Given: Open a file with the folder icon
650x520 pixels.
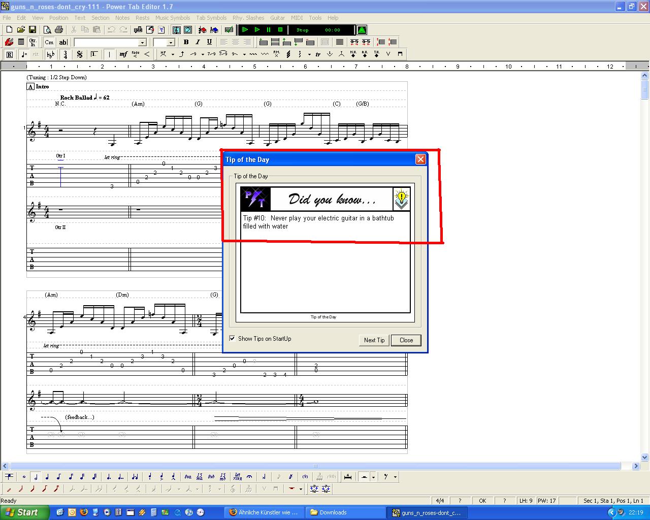Looking at the screenshot, I should [21, 30].
